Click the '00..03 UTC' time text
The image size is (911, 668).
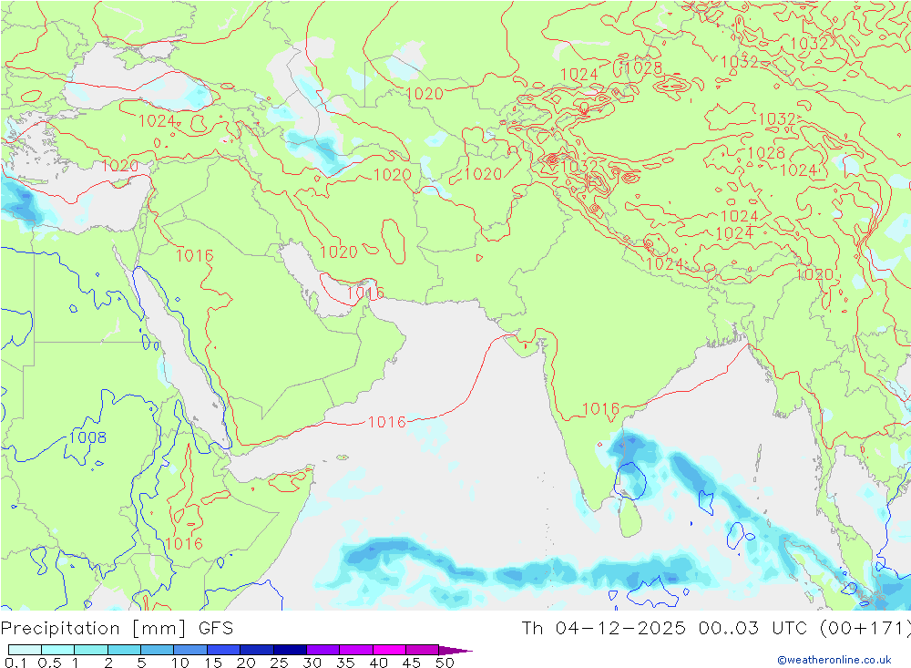753,628
